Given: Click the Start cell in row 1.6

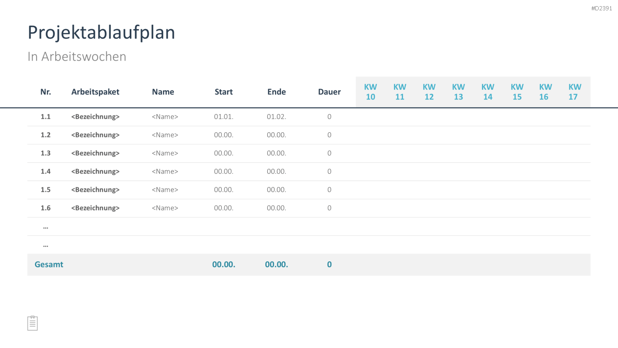Looking at the screenshot, I should [x=224, y=208].
